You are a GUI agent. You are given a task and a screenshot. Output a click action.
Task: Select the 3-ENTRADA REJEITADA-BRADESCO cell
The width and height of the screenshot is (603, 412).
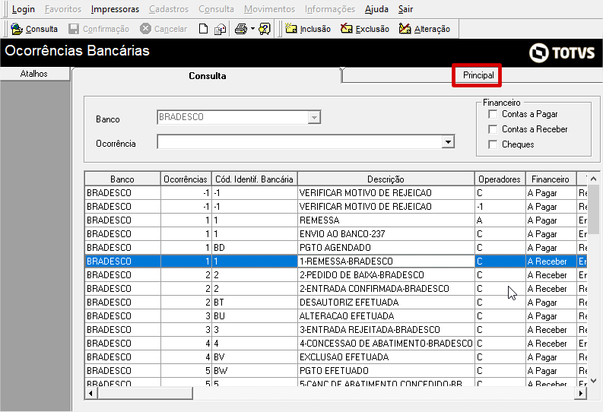click(x=386, y=330)
